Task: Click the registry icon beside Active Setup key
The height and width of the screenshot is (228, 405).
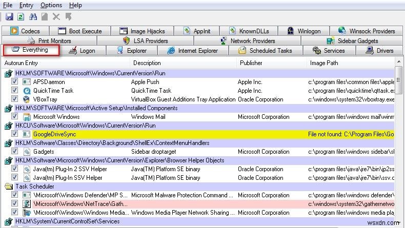Action: coord(8,109)
